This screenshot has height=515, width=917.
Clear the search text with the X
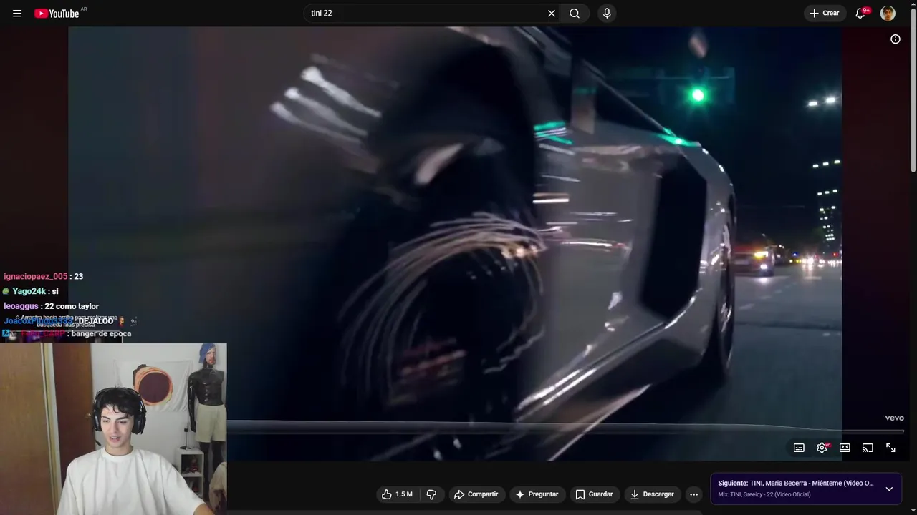tap(552, 14)
